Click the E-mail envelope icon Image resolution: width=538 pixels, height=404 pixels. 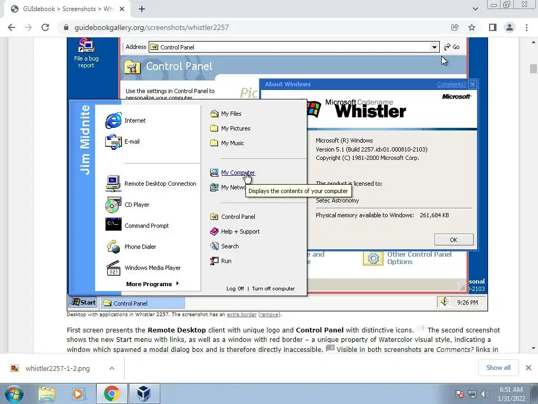113,142
